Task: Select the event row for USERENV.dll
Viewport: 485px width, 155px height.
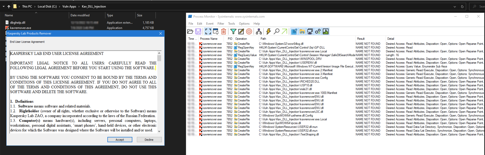Action: (x=336, y=63)
